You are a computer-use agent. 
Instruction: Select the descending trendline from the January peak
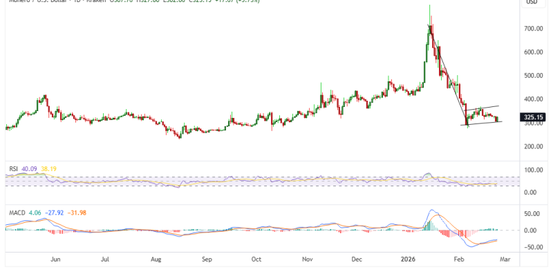pos(448,72)
